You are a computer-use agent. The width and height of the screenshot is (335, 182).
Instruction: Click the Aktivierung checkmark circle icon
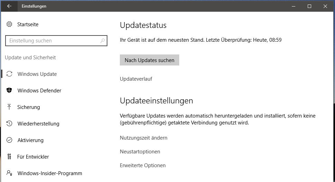point(9,140)
